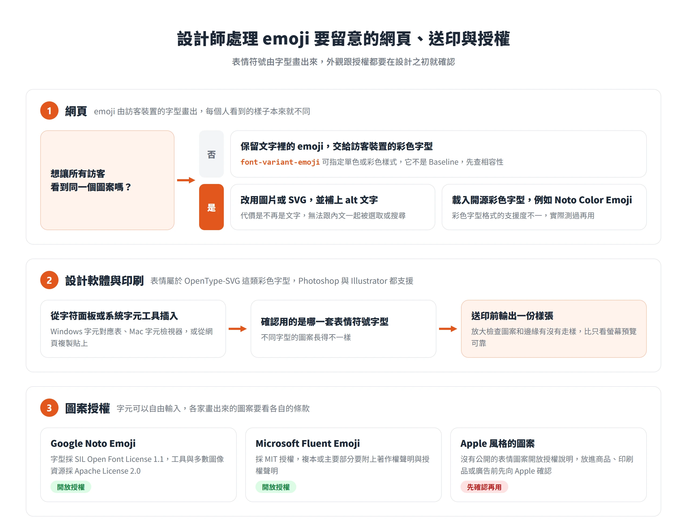Click the Apple 風格的圖案 card title
This screenshot has height=523, width=687.
point(497,444)
